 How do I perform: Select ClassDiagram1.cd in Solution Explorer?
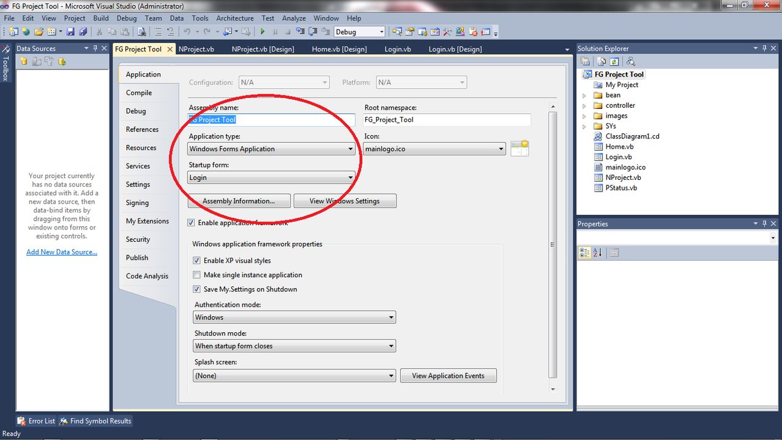pyautogui.click(x=632, y=136)
